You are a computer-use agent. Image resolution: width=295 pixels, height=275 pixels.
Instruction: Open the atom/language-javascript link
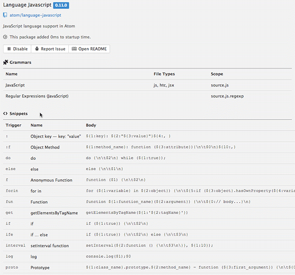click(x=35, y=15)
